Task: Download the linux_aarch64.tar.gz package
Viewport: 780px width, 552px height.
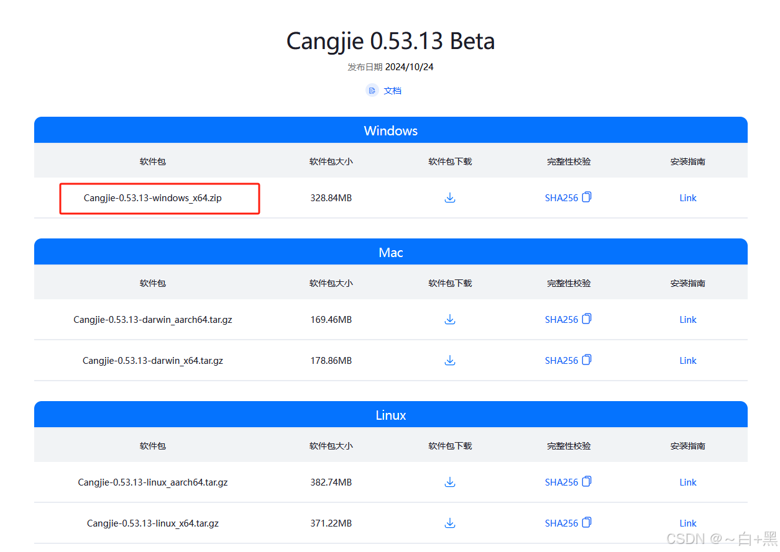Action: (x=450, y=482)
